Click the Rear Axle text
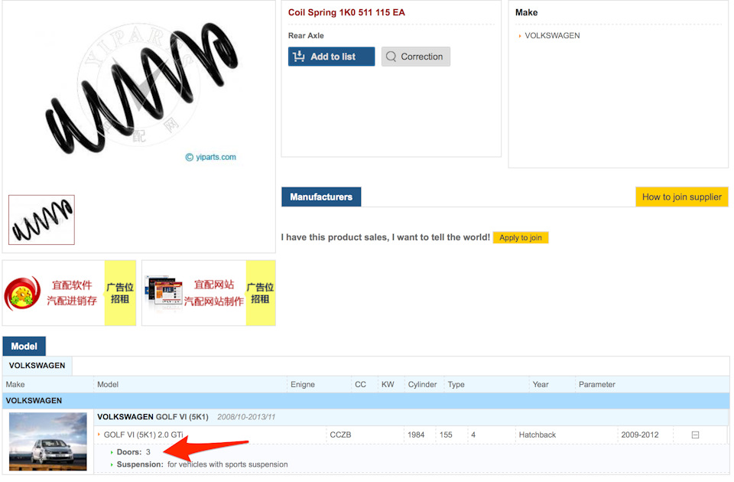 point(306,36)
